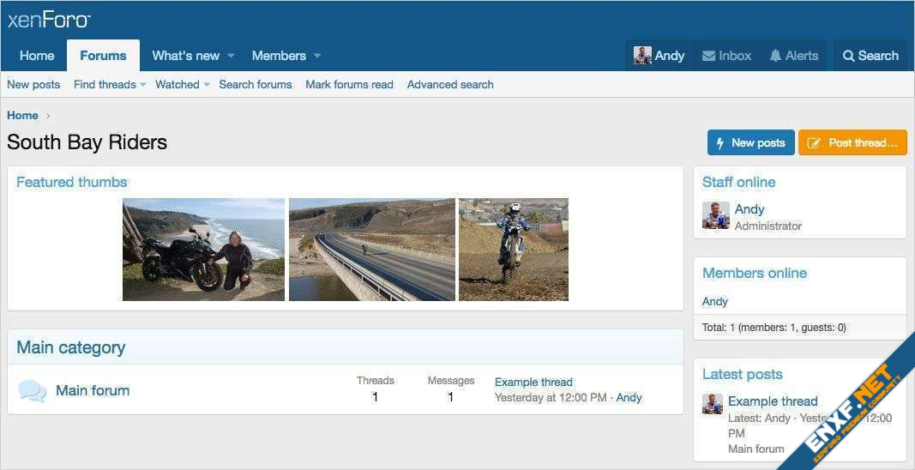Viewport: 915px width, 470px height.
Task: Open the Advanced search link
Action: click(x=450, y=85)
